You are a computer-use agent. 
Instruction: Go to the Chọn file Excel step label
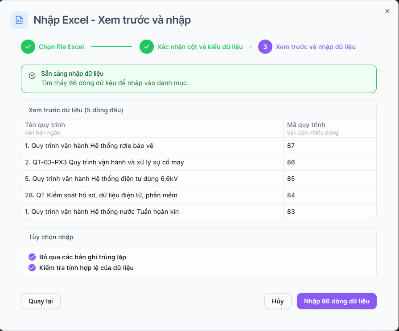[62, 47]
